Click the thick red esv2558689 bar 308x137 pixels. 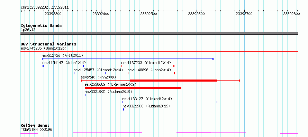[x=133, y=88]
